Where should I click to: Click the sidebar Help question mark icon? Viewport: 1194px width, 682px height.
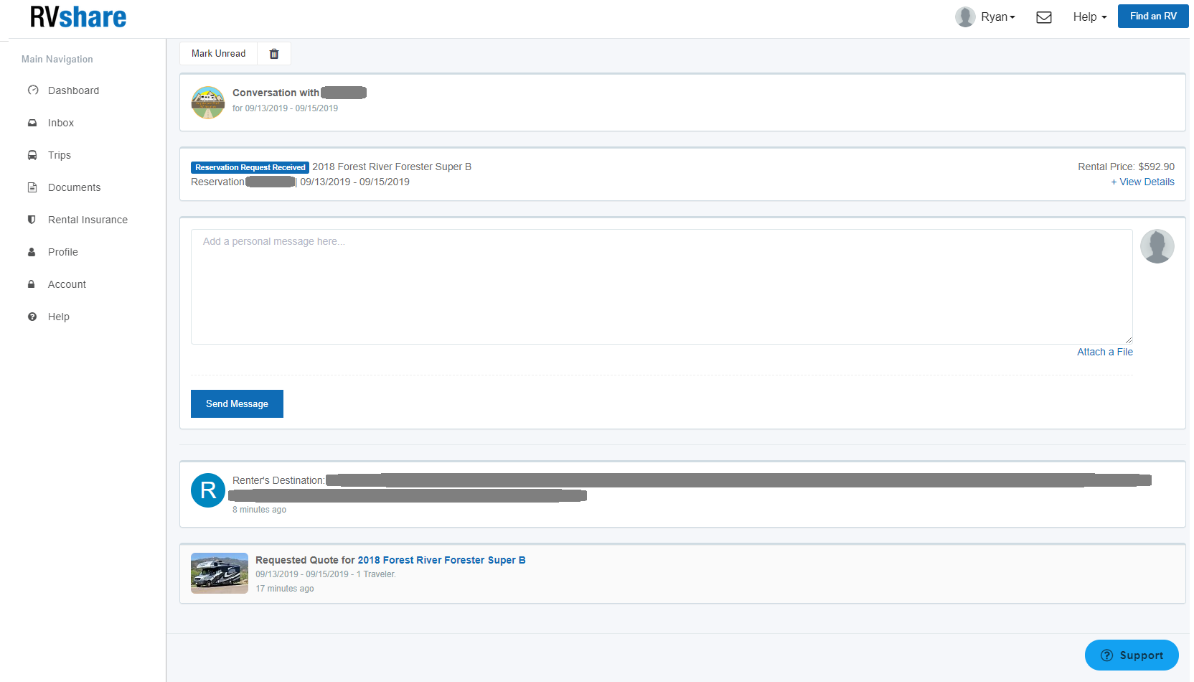point(32,317)
